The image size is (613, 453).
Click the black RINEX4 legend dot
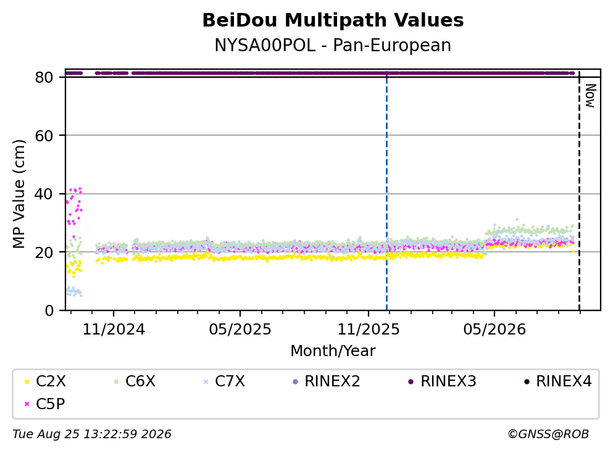coord(527,381)
